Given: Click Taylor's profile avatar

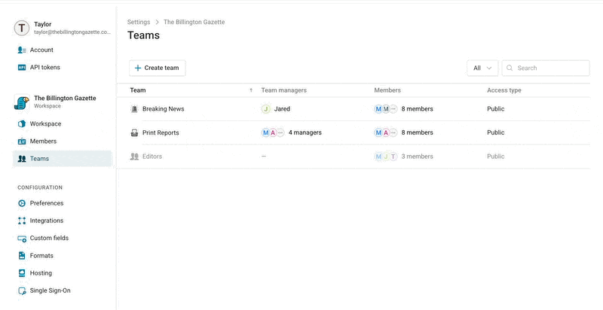Looking at the screenshot, I should coord(22,28).
